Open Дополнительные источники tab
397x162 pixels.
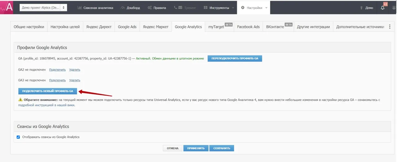click(x=360, y=27)
